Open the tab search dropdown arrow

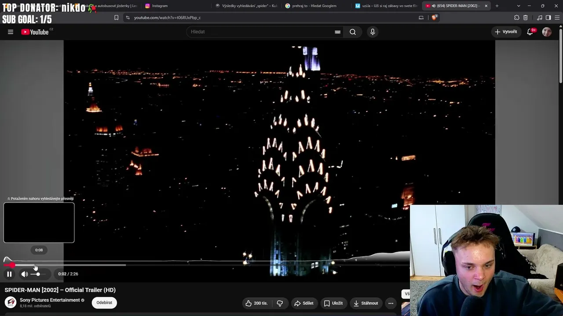tap(519, 6)
